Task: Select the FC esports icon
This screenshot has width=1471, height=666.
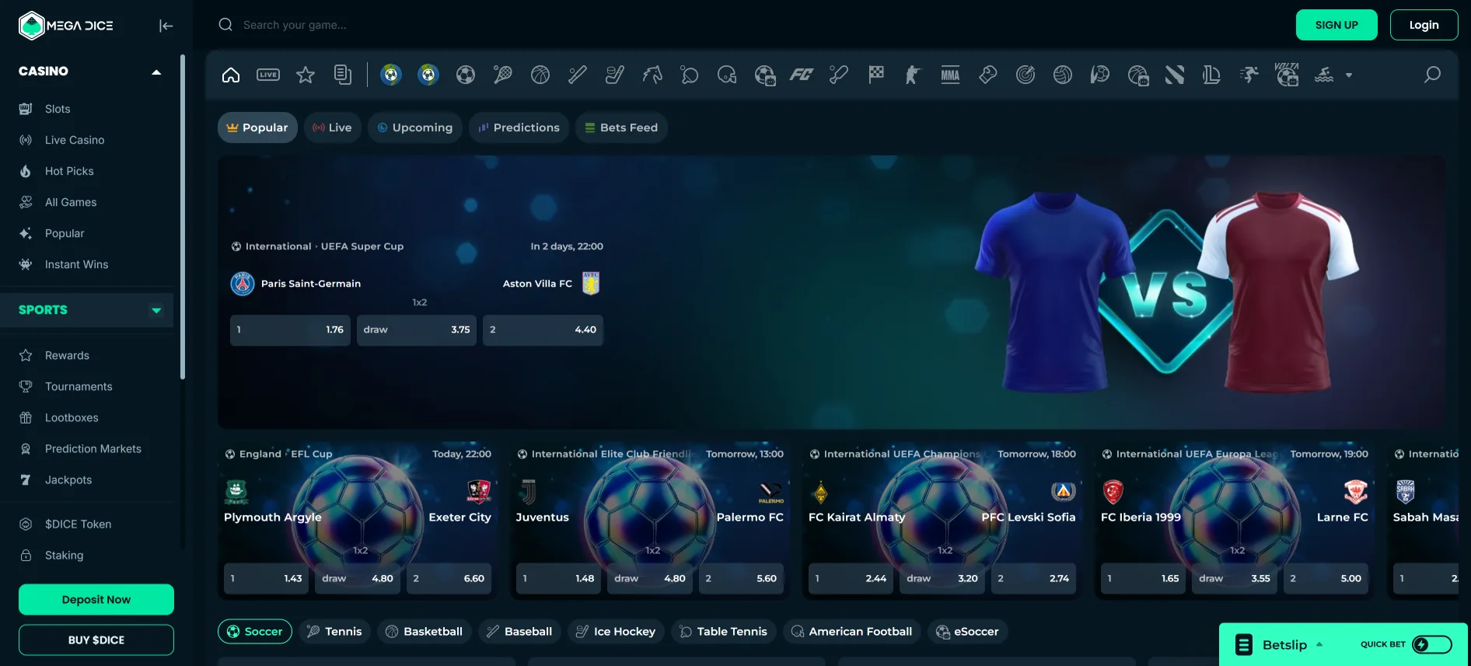Action: [x=802, y=75]
